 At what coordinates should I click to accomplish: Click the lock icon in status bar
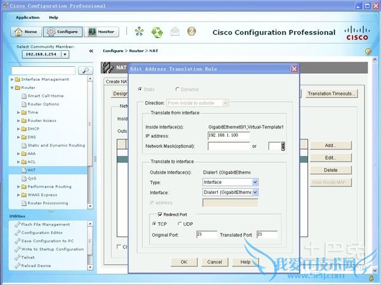click(371, 278)
